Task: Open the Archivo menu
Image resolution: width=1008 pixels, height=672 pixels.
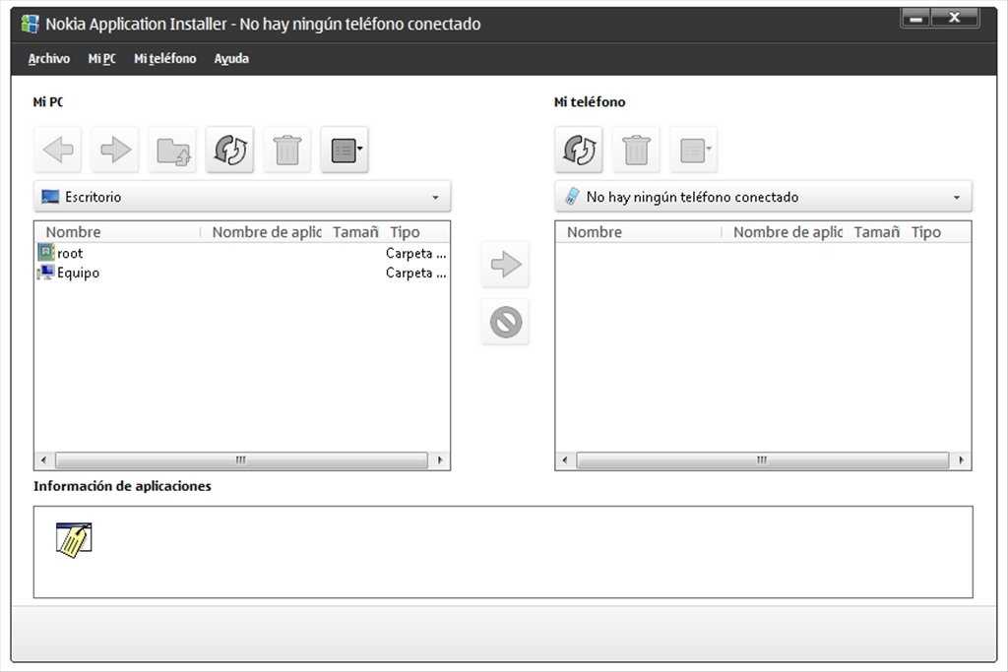Action: click(49, 58)
